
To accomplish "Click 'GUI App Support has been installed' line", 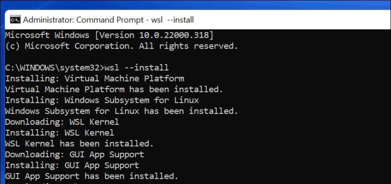I will 92,176.
